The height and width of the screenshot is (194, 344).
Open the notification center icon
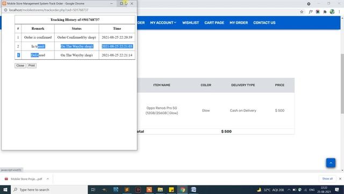pos(337,190)
